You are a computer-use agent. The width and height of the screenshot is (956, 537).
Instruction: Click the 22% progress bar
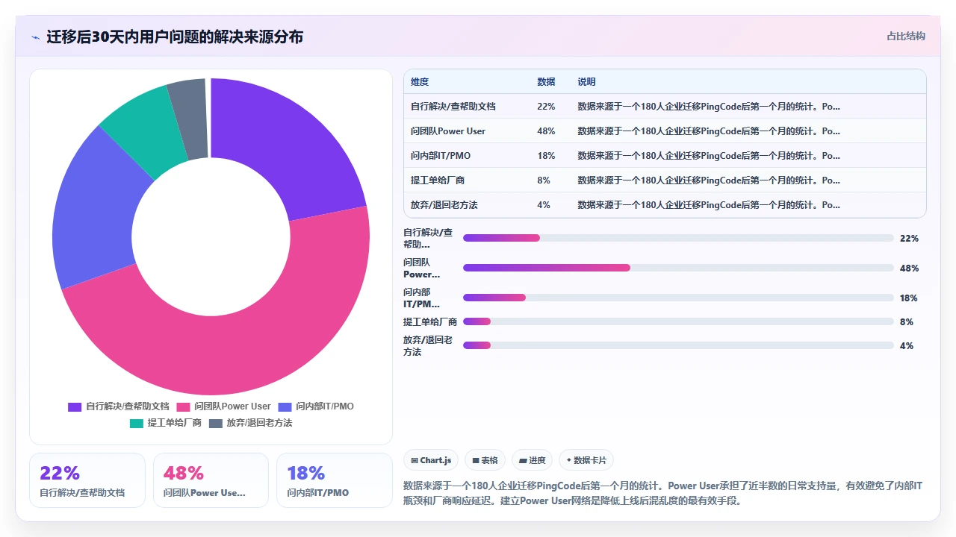click(678, 238)
